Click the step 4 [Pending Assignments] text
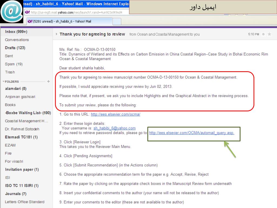This screenshot has height=208, width=277. tap(86, 156)
